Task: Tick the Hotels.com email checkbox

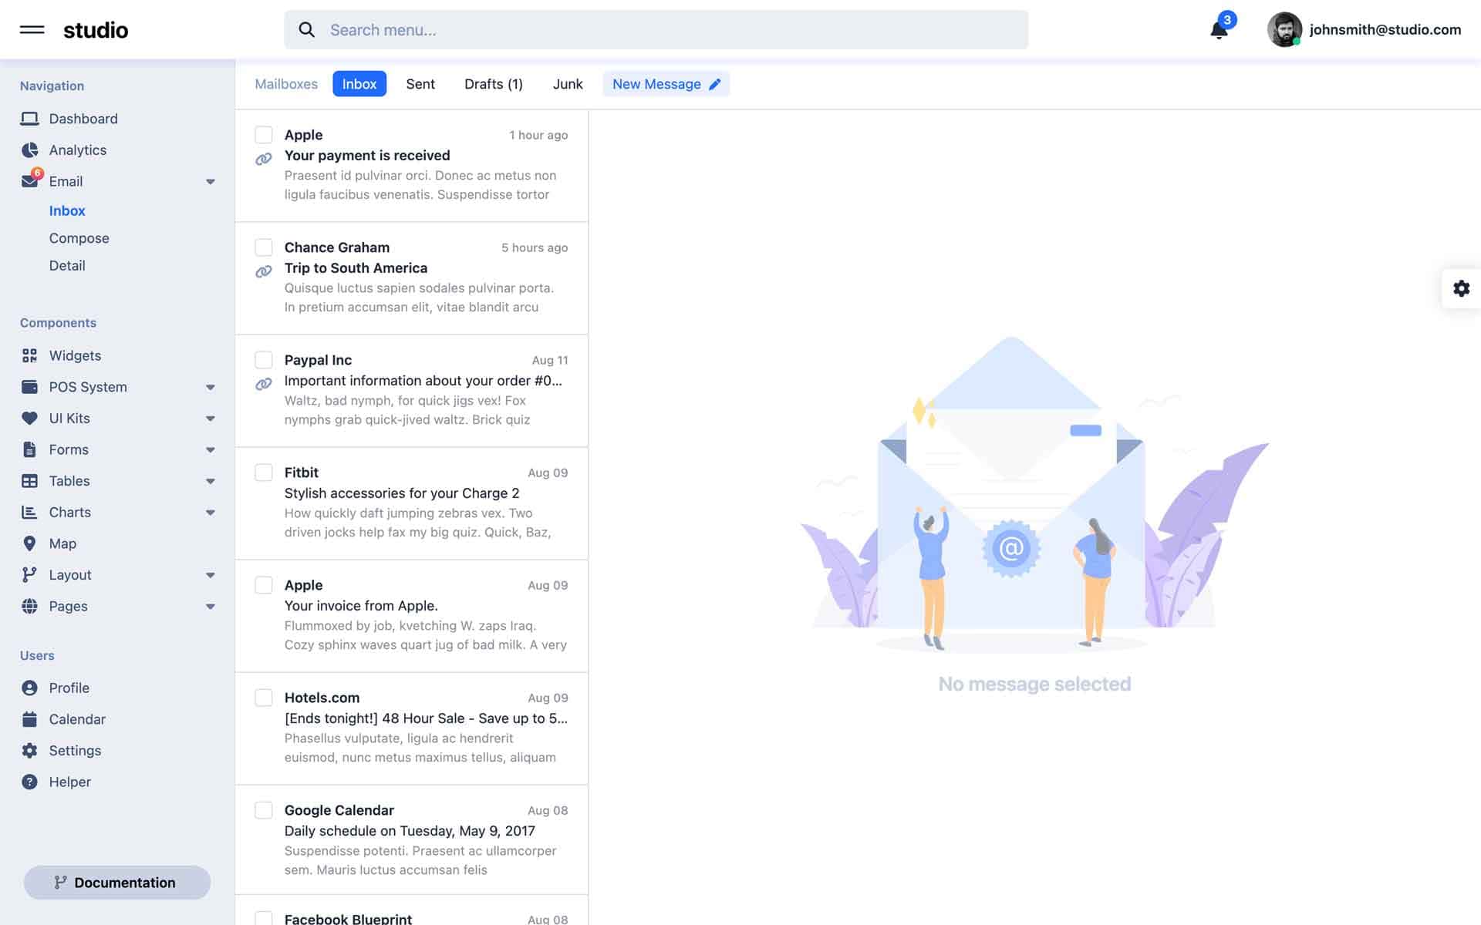Action: 264,698
